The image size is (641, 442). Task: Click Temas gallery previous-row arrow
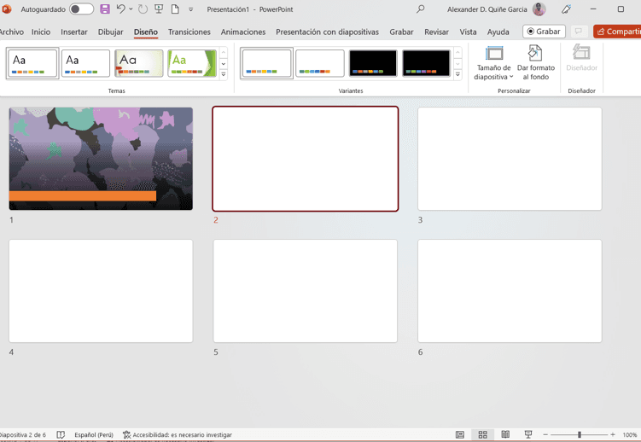(x=224, y=53)
